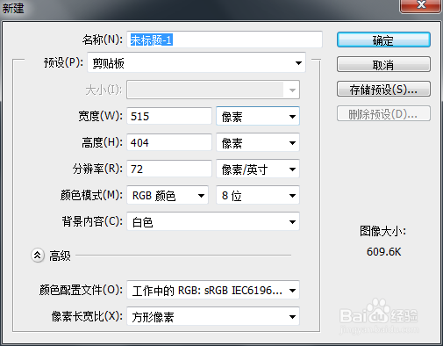
Task: Click into the 名称 name field
Action: [x=225, y=40]
